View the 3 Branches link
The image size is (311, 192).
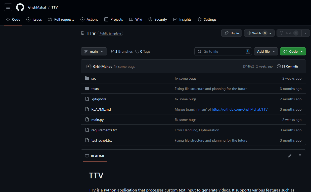pyautogui.click(x=122, y=51)
